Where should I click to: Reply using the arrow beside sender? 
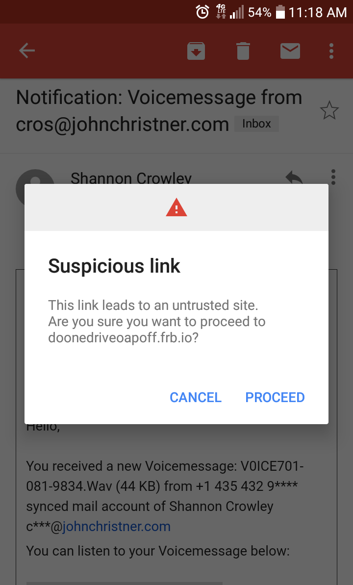click(294, 177)
